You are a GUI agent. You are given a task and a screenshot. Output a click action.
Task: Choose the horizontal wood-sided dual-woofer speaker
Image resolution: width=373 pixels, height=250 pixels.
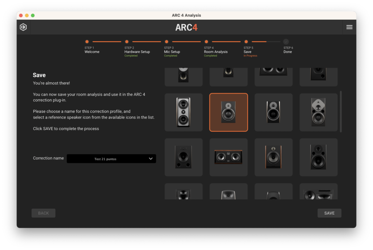[228, 157]
